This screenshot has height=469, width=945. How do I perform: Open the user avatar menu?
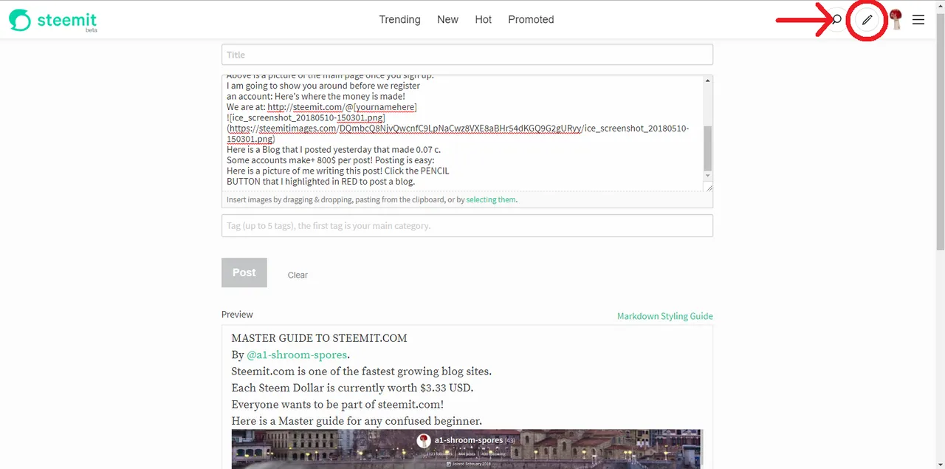[896, 20]
